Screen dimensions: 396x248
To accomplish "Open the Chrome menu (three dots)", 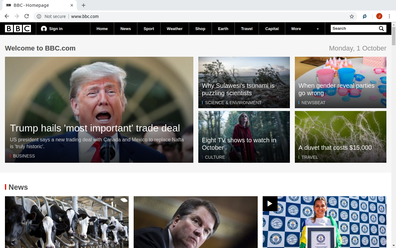I will [x=390, y=16].
